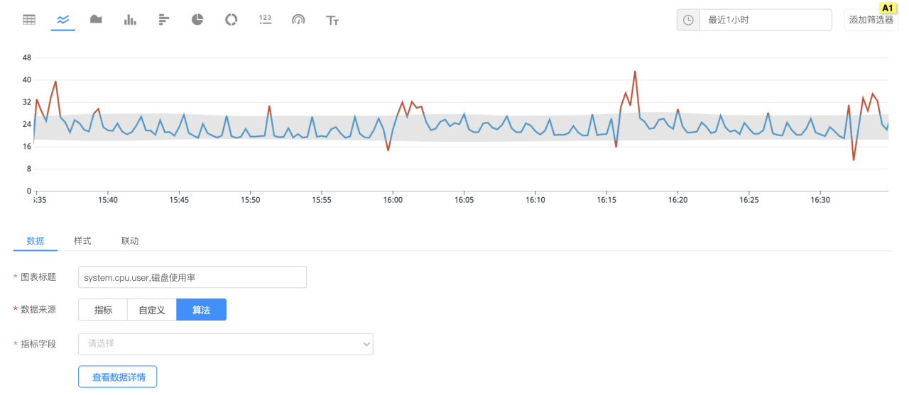Click the 15:40 label on time axis
909x395 pixels.
coord(108,200)
